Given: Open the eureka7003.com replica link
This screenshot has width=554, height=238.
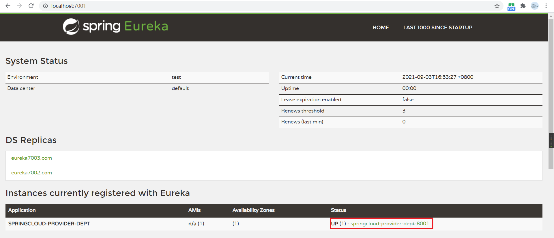Looking at the screenshot, I should point(31,158).
